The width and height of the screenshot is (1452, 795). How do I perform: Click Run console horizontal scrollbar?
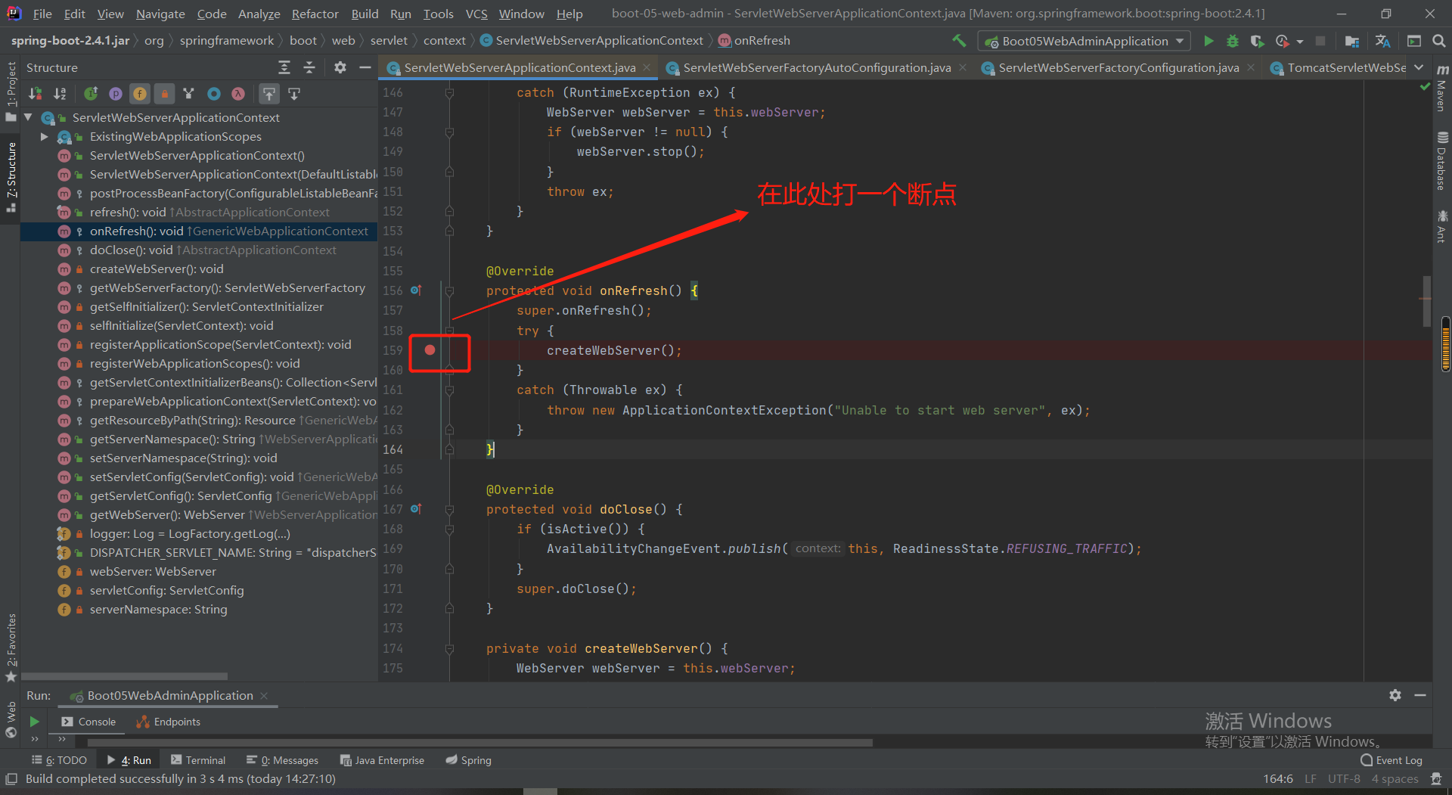(480, 743)
